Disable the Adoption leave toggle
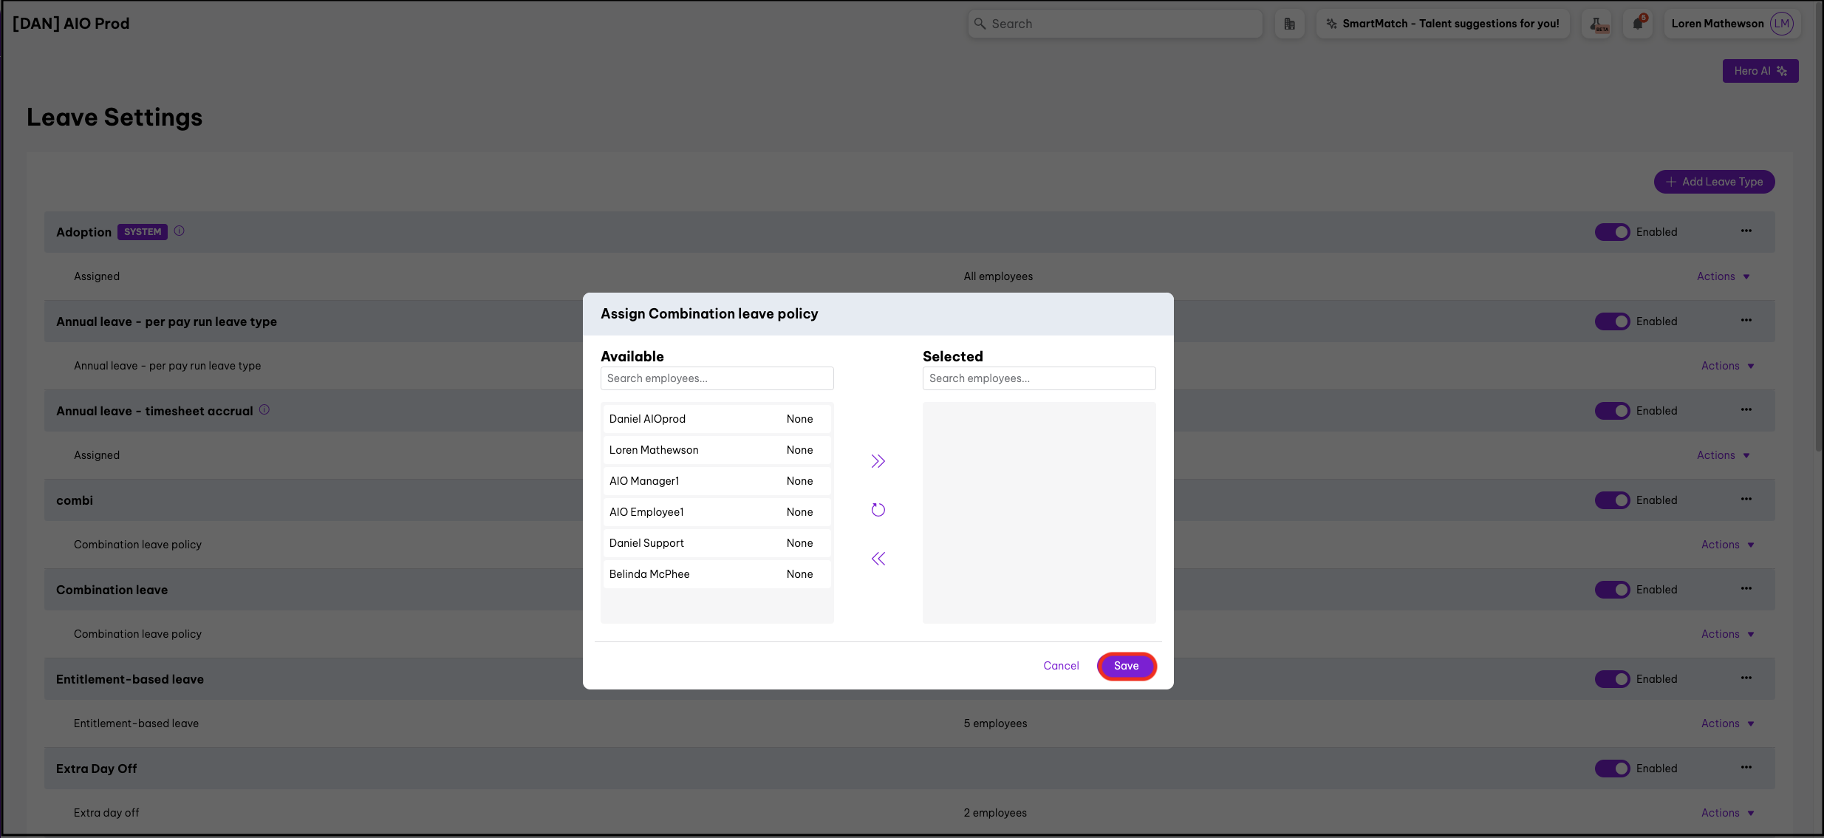The width and height of the screenshot is (1824, 838). (x=1612, y=232)
